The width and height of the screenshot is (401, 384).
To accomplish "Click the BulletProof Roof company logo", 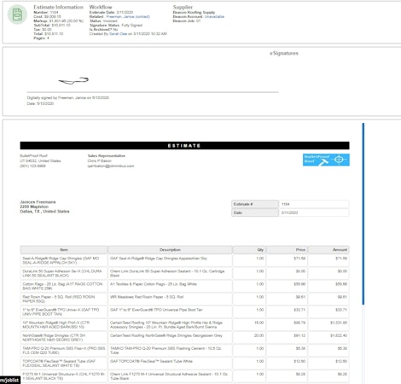I will 326,160.
